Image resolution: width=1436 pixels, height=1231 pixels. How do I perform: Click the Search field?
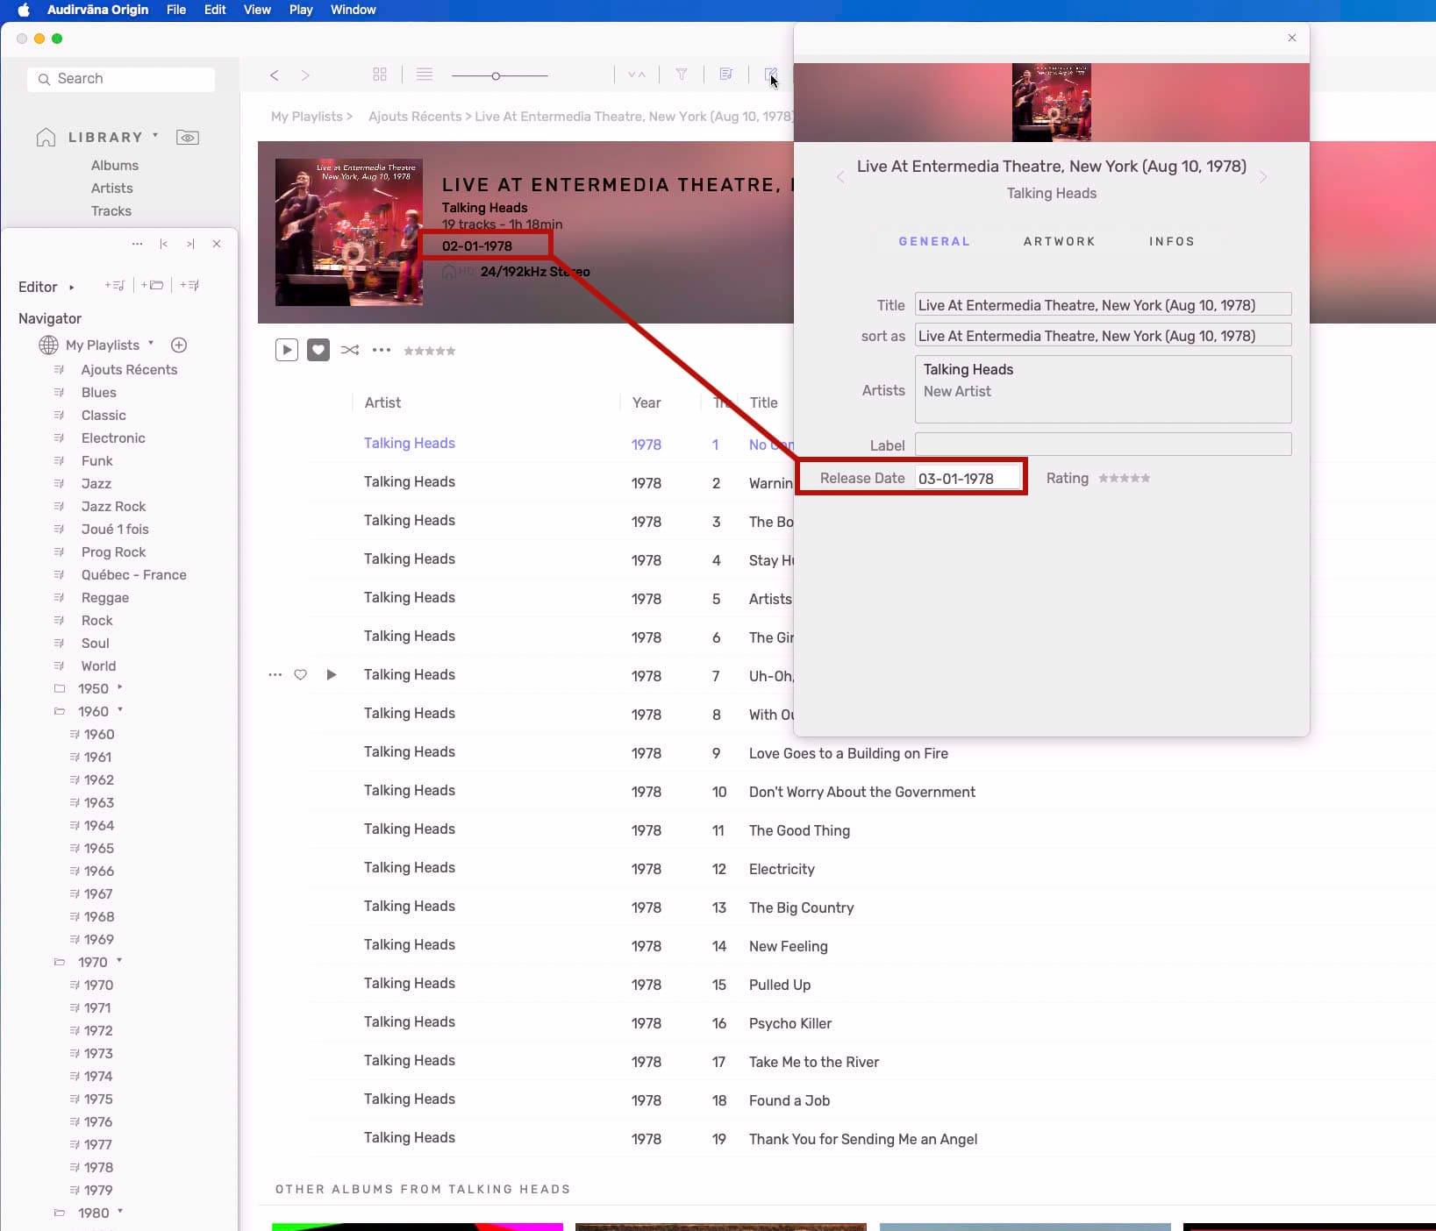click(122, 79)
